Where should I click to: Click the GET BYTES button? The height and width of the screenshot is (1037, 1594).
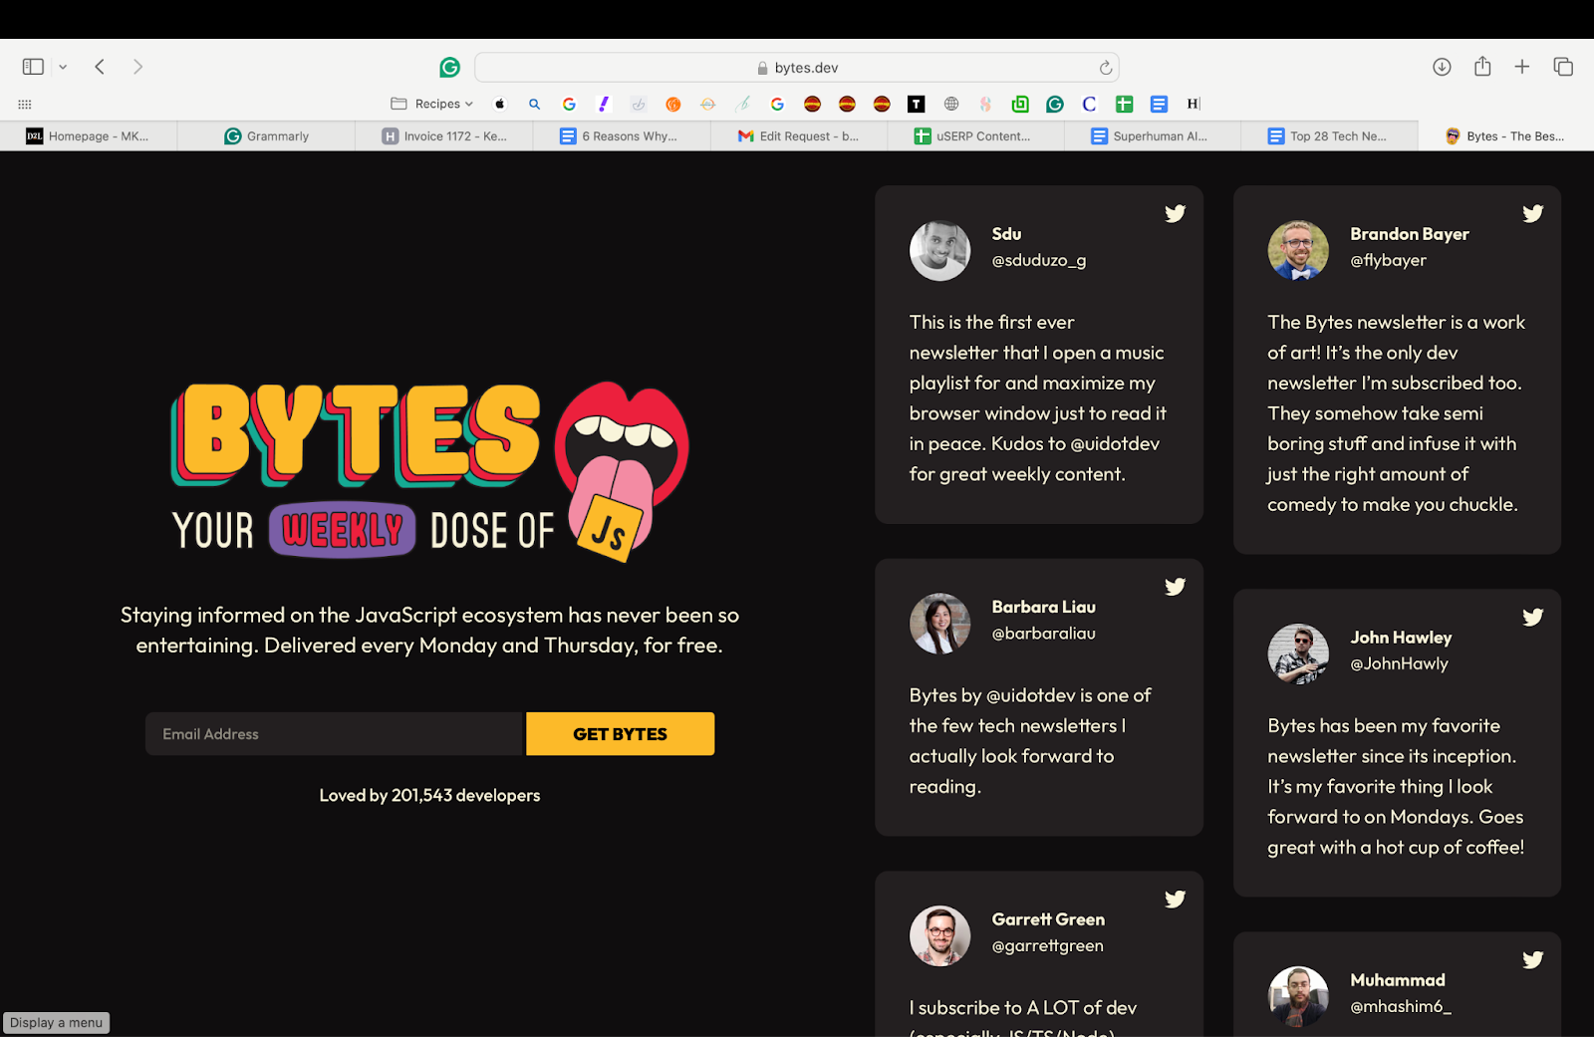(620, 734)
